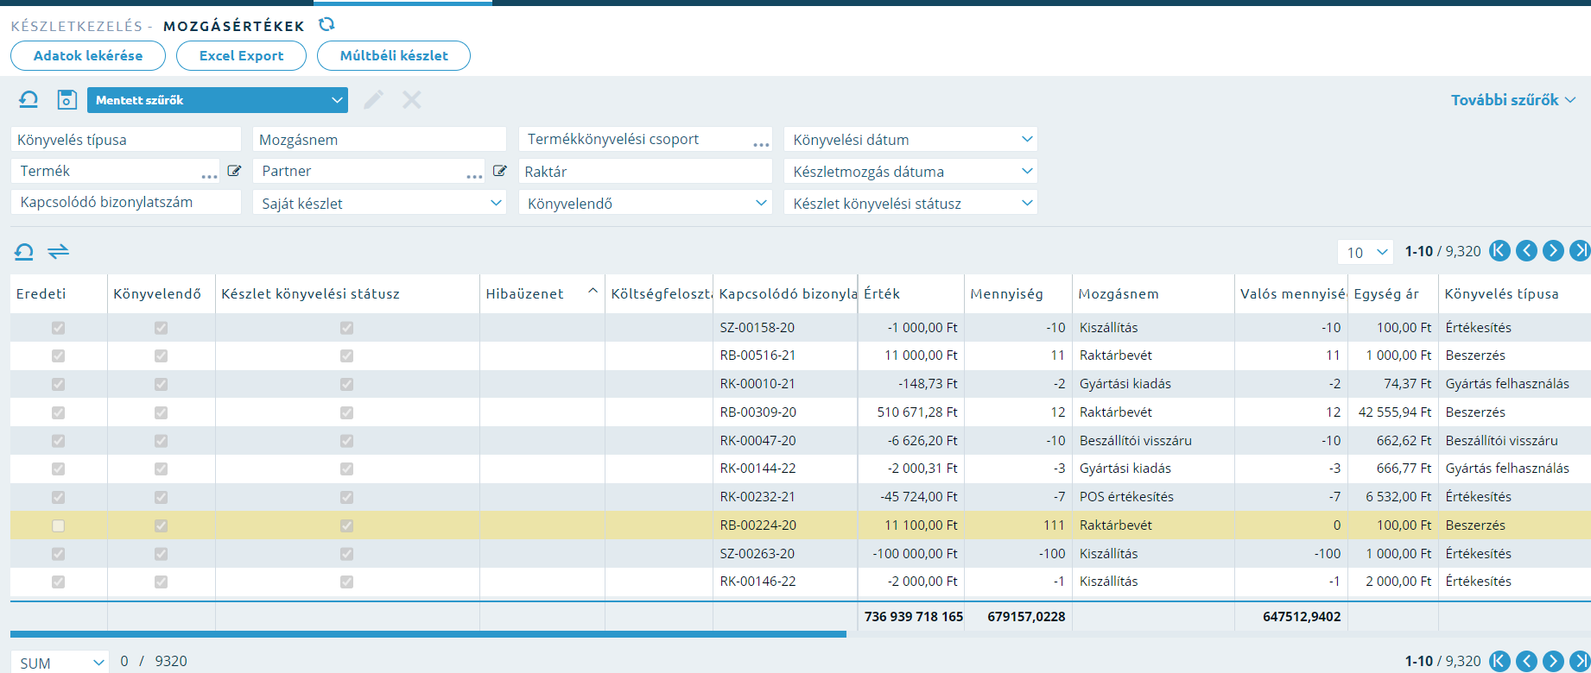Screen dimensions: 1591x673
Task: Open Készletmozgás dátuma dropdown
Action: [910, 171]
